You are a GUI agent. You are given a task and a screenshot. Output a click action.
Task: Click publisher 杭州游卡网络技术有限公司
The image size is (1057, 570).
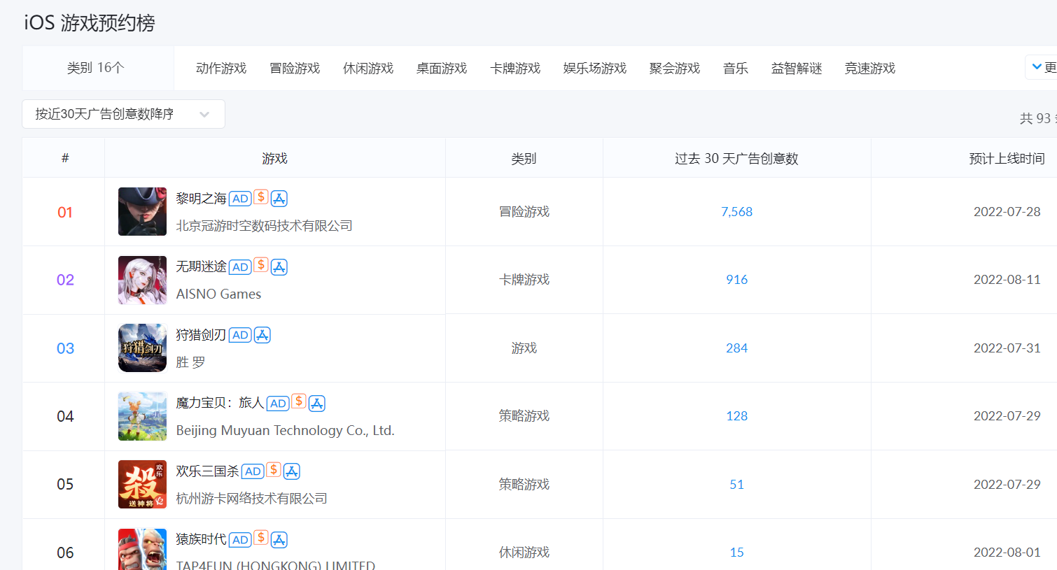[251, 499]
